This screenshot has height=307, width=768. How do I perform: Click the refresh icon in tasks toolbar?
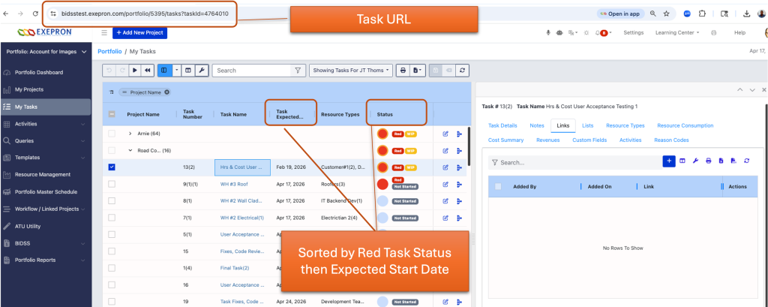point(461,71)
